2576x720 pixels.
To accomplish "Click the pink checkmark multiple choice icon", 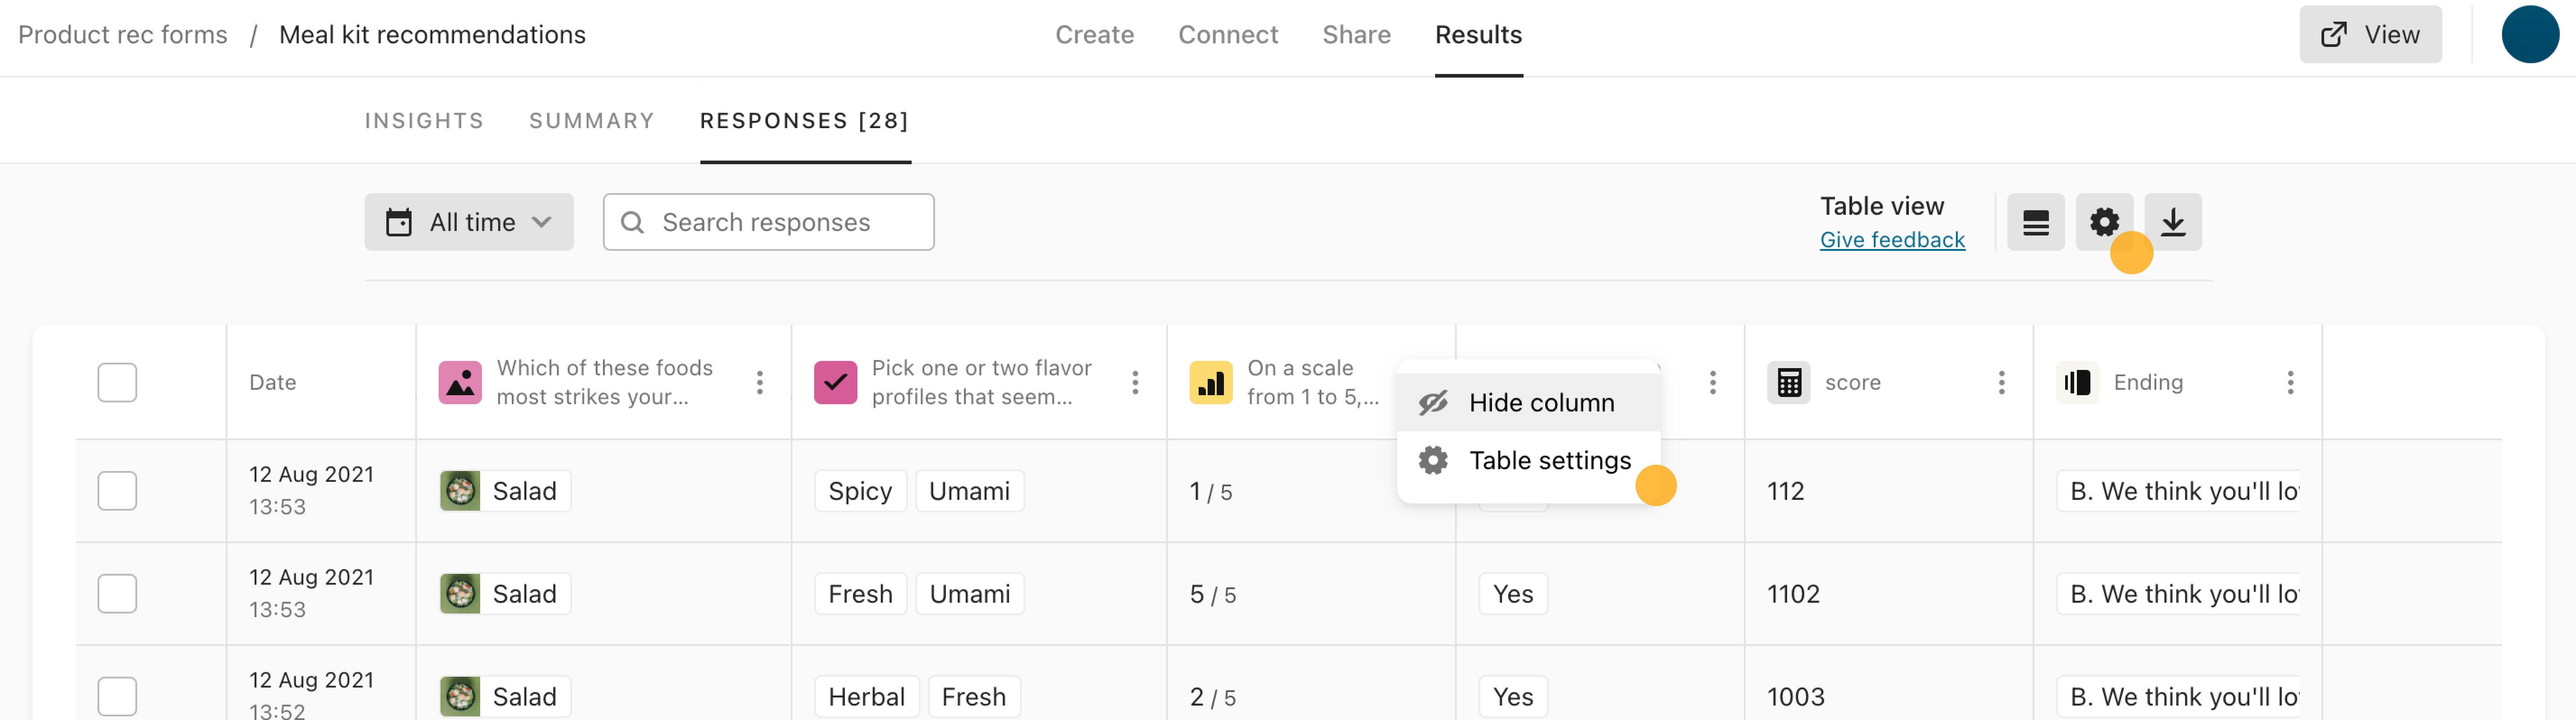I will [835, 383].
